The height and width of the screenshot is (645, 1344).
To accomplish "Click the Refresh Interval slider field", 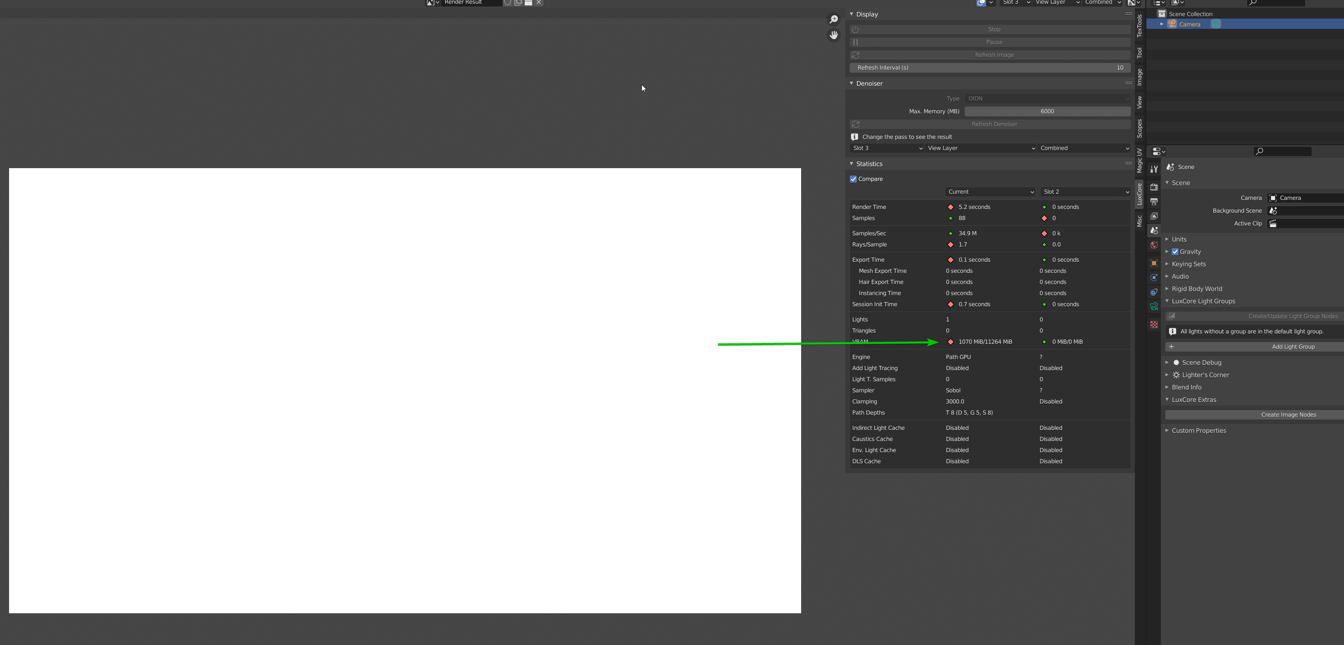I will pyautogui.click(x=989, y=68).
